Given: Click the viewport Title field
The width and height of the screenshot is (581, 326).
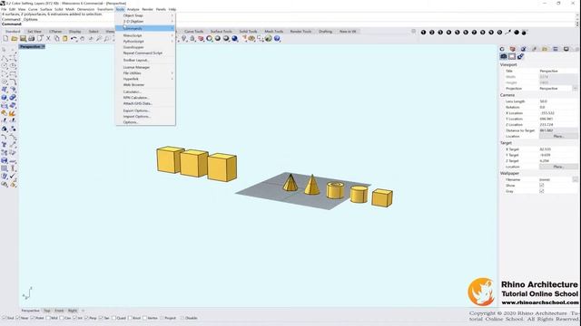Looking at the screenshot, I should coord(558,71).
